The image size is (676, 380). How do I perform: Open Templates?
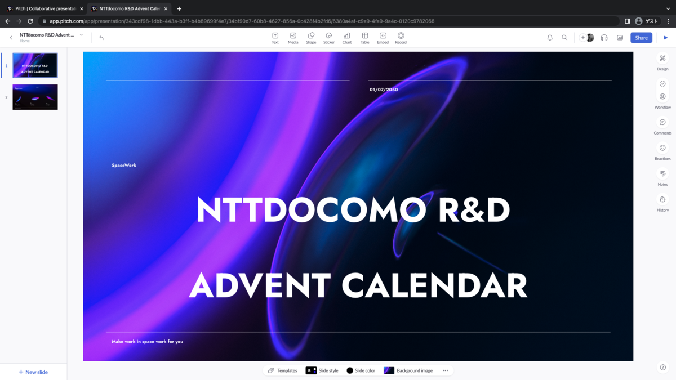282,370
